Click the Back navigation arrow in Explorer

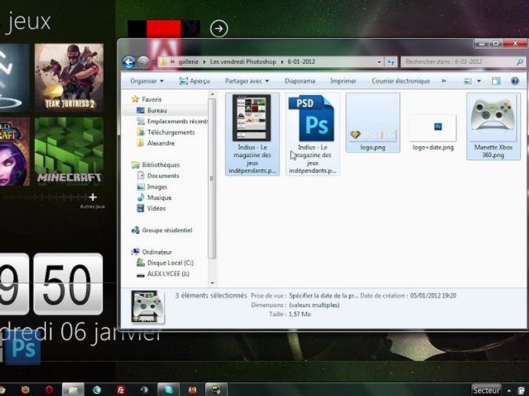129,62
